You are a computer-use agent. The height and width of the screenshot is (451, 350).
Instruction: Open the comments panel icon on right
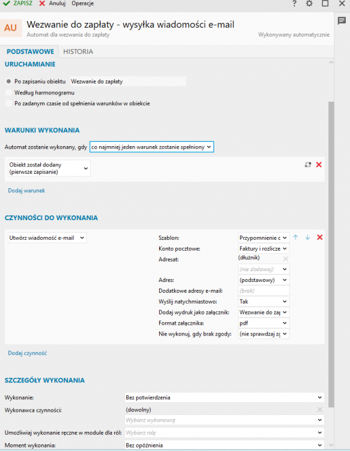click(342, 20)
